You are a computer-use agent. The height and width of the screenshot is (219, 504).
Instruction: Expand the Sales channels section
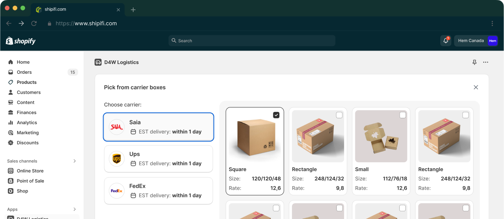(74, 161)
